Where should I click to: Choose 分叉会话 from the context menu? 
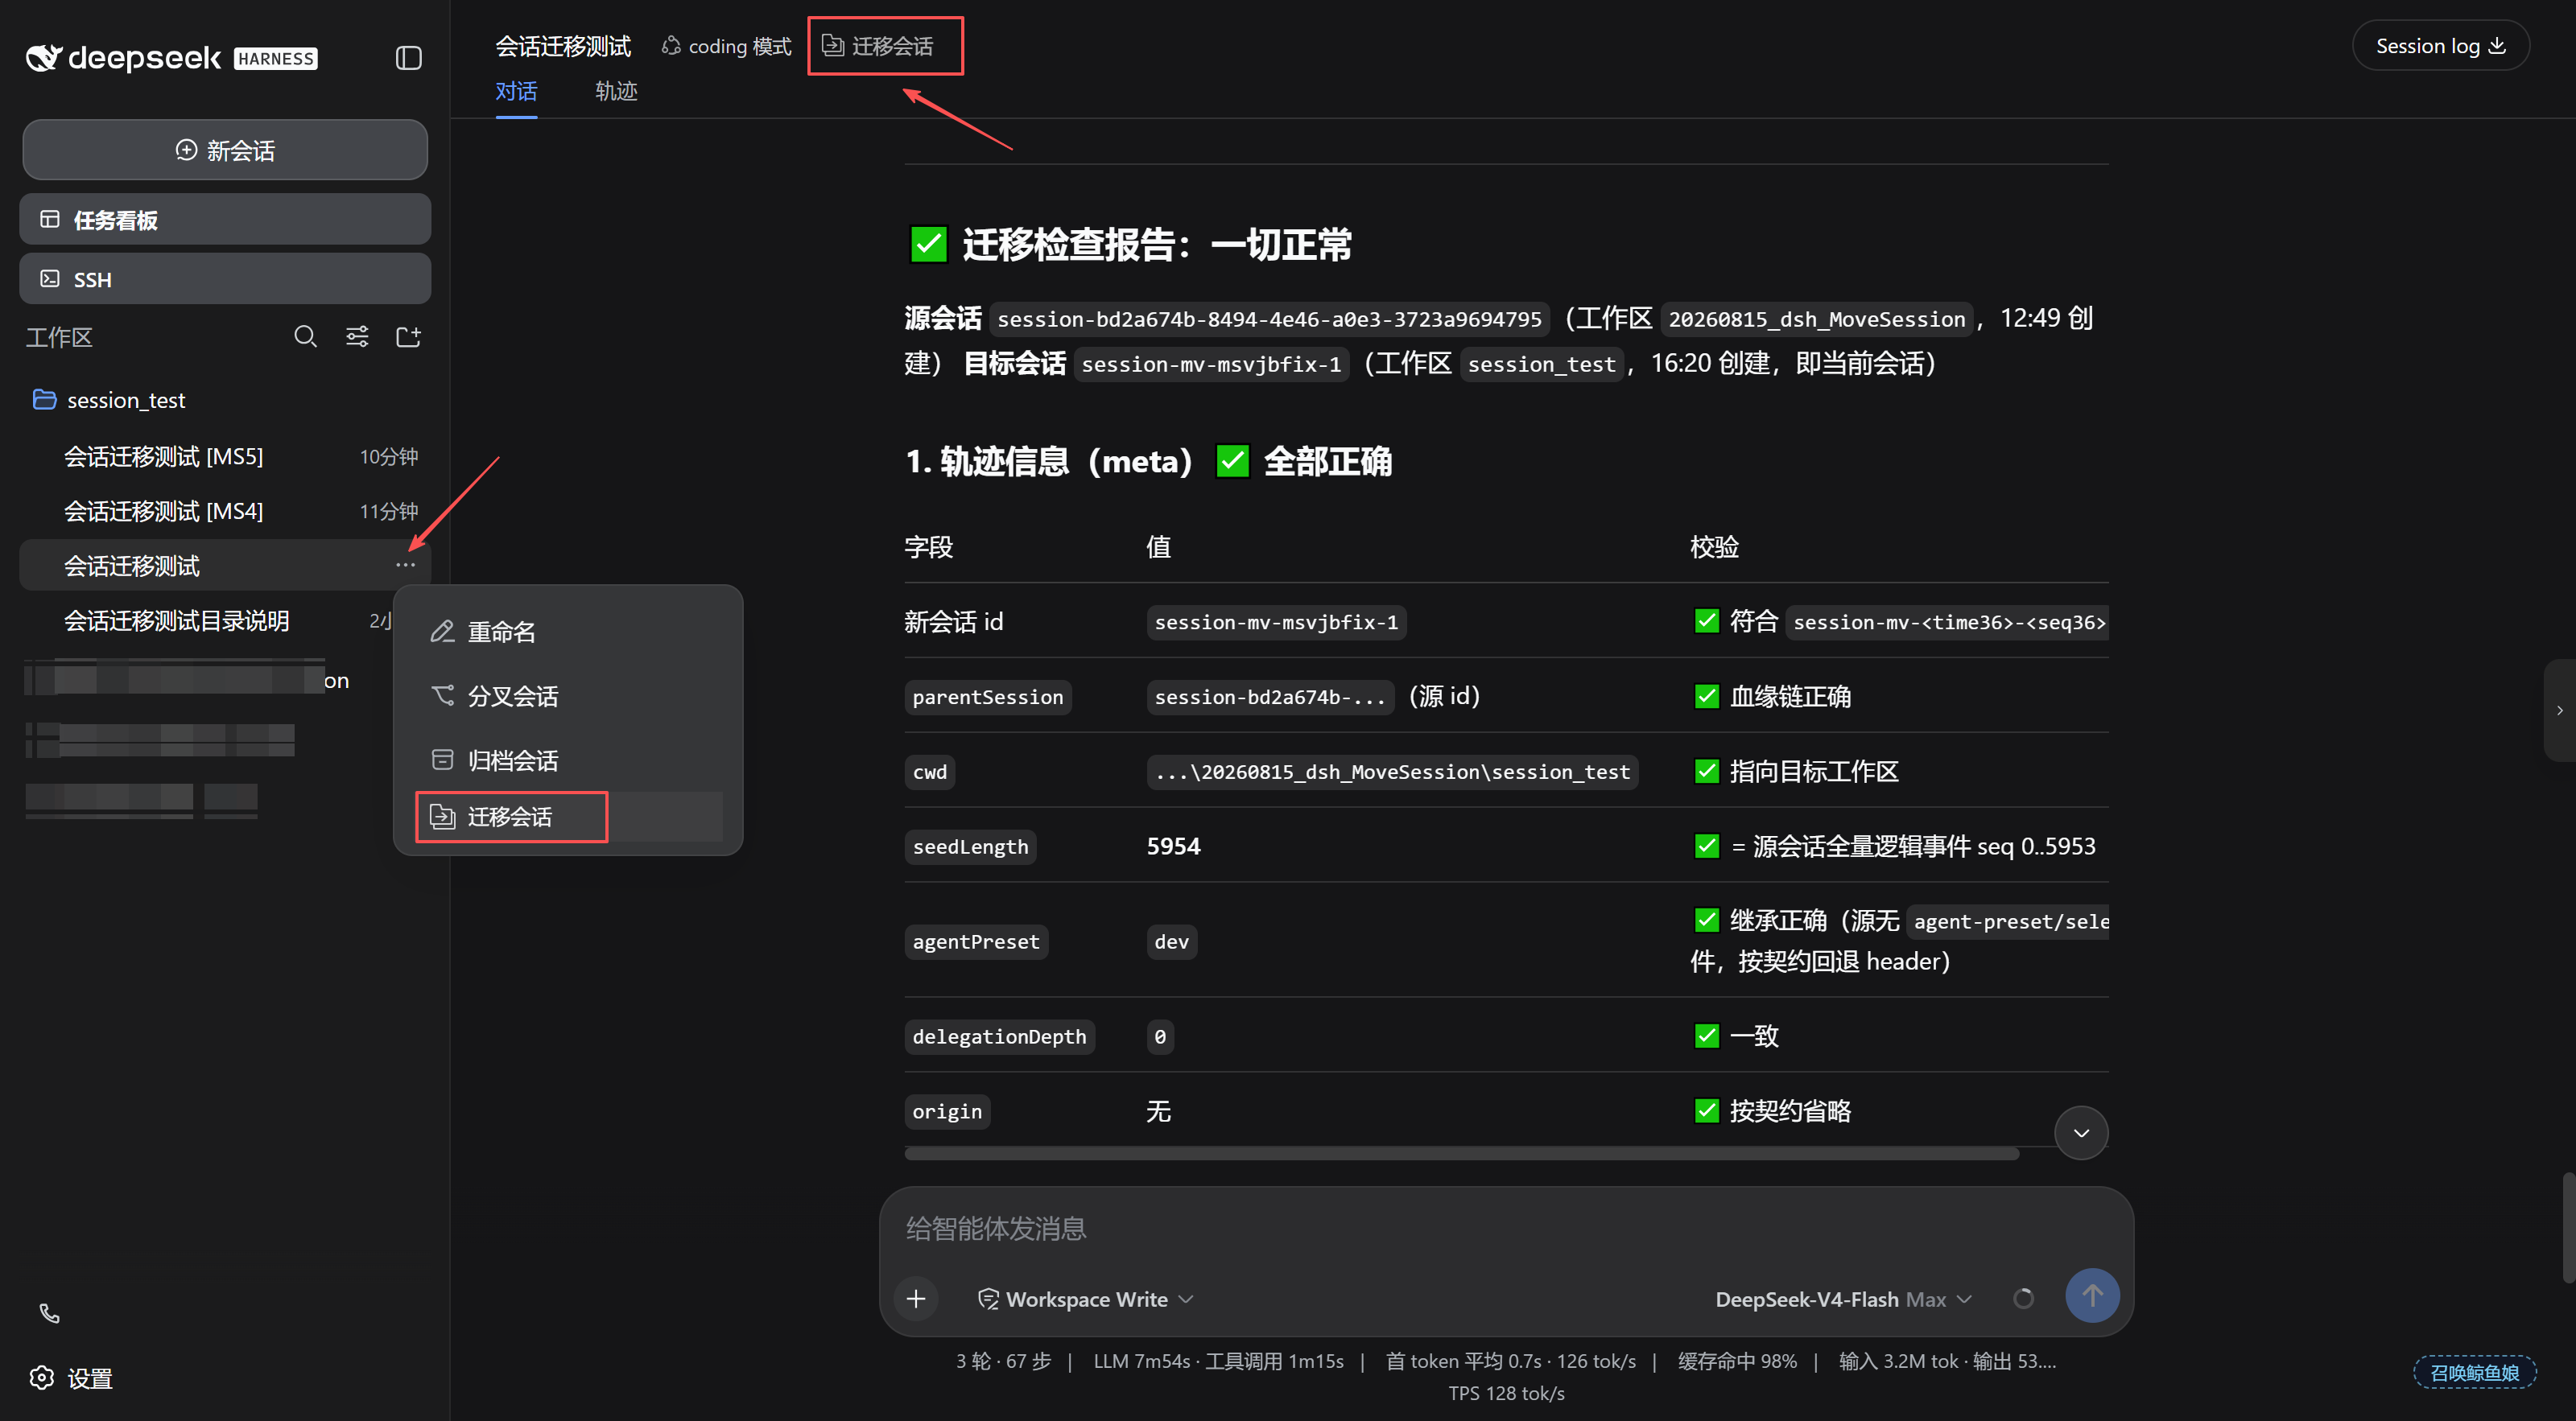(x=568, y=695)
